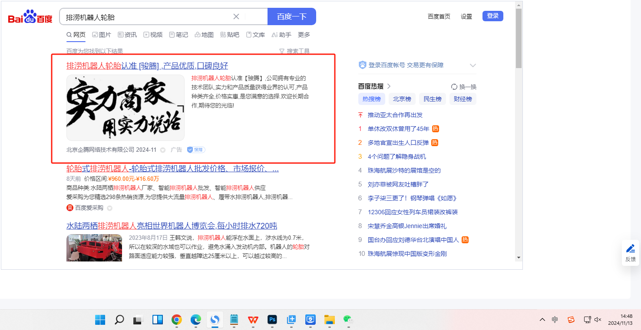641x330 pixels.
Task: Open the 地图 tab
Action: [204, 35]
